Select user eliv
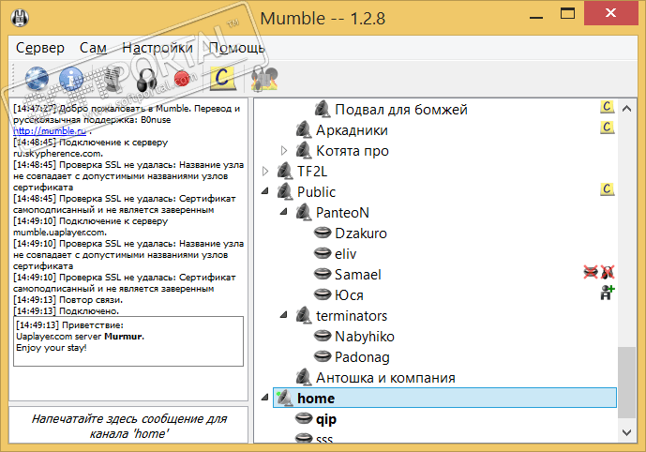 click(x=345, y=254)
